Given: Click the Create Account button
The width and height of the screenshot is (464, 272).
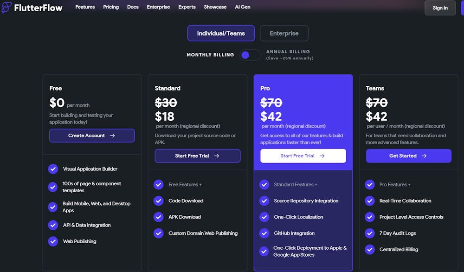Looking at the screenshot, I should click(92, 136).
